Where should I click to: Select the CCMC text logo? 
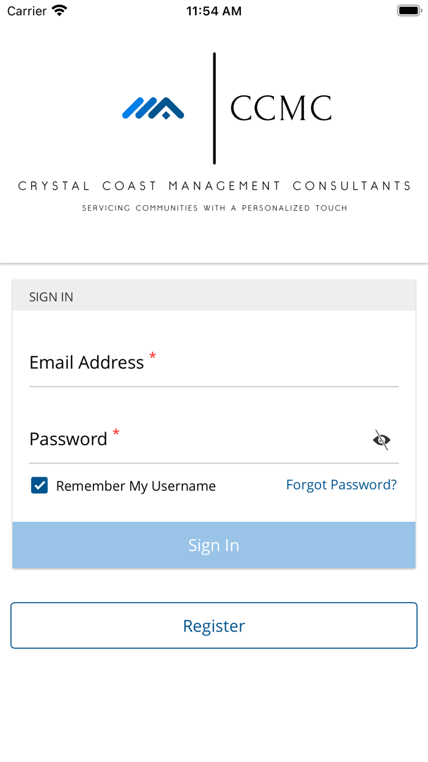(280, 108)
